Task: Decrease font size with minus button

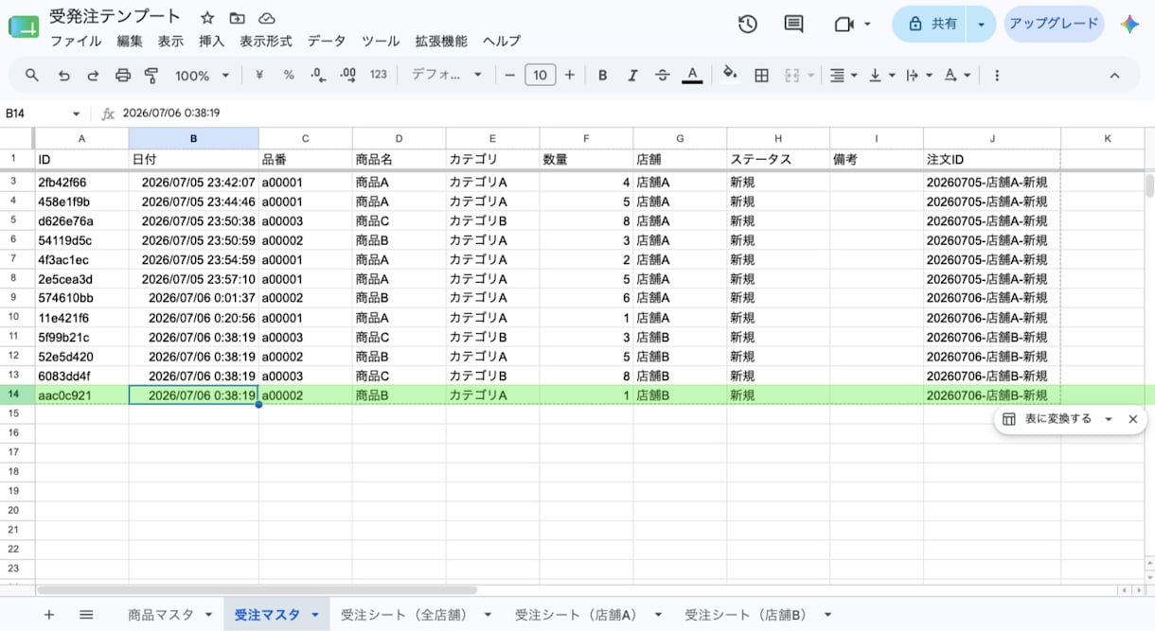Action: coord(510,75)
